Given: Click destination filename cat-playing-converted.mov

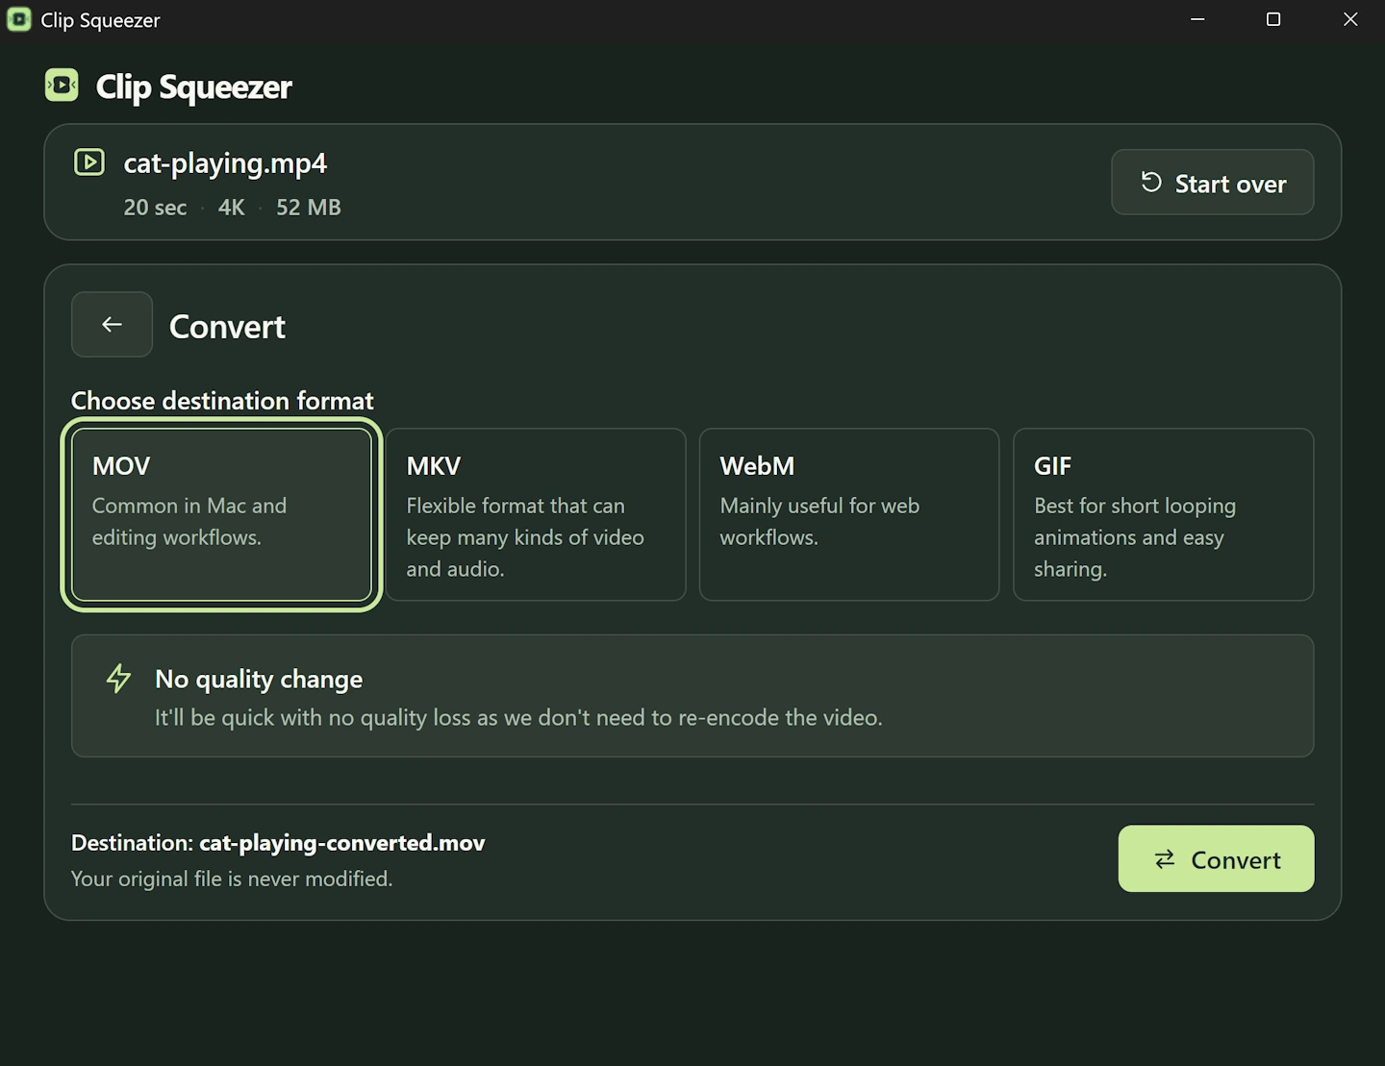Looking at the screenshot, I should (x=341, y=843).
